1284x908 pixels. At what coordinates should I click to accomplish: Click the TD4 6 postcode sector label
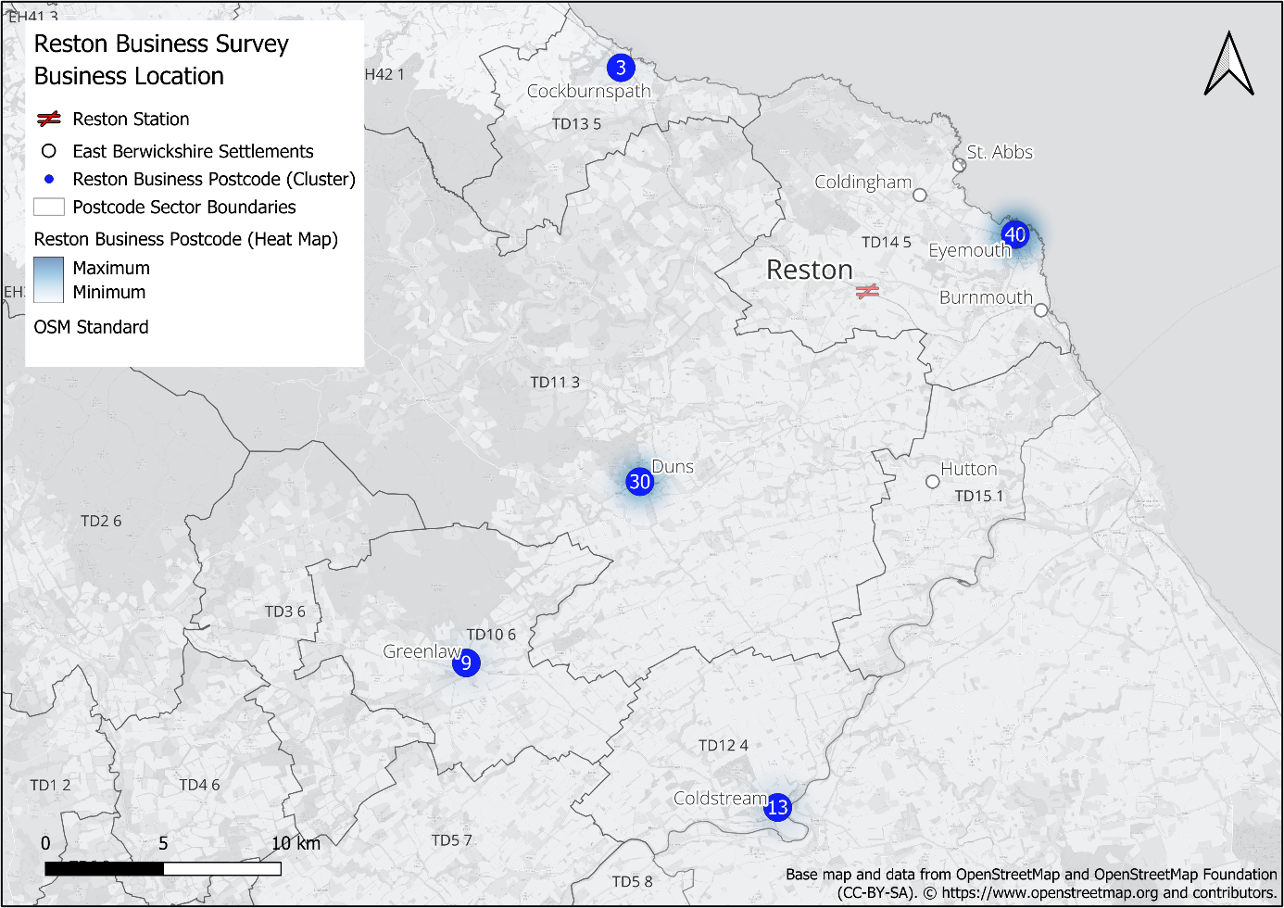[199, 786]
